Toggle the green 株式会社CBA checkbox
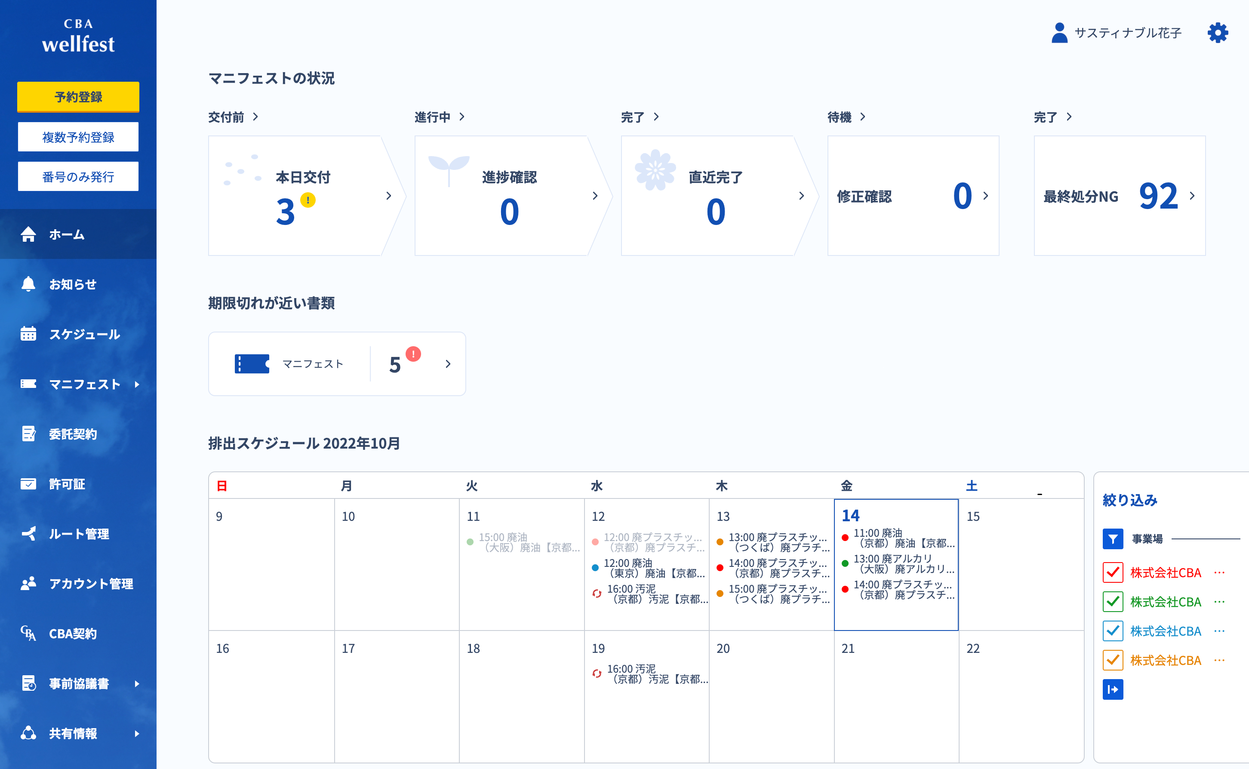Image resolution: width=1249 pixels, height=769 pixels. 1113,602
